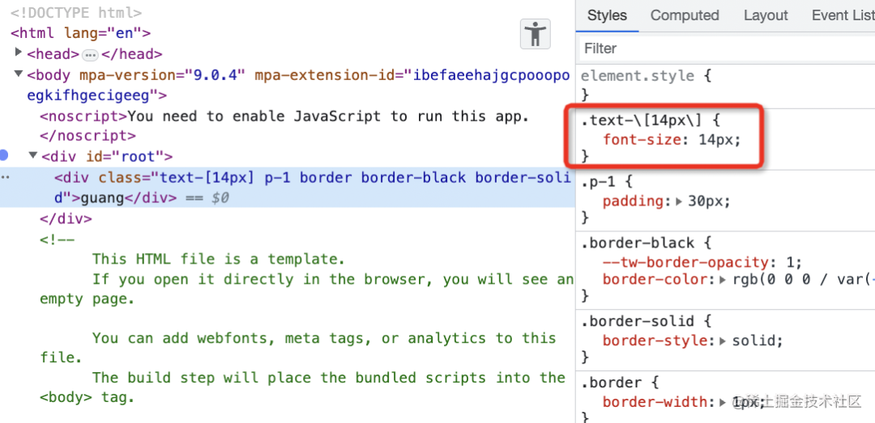
Task: Click the mpa-version attribute value 9.0.4
Action: (x=215, y=74)
